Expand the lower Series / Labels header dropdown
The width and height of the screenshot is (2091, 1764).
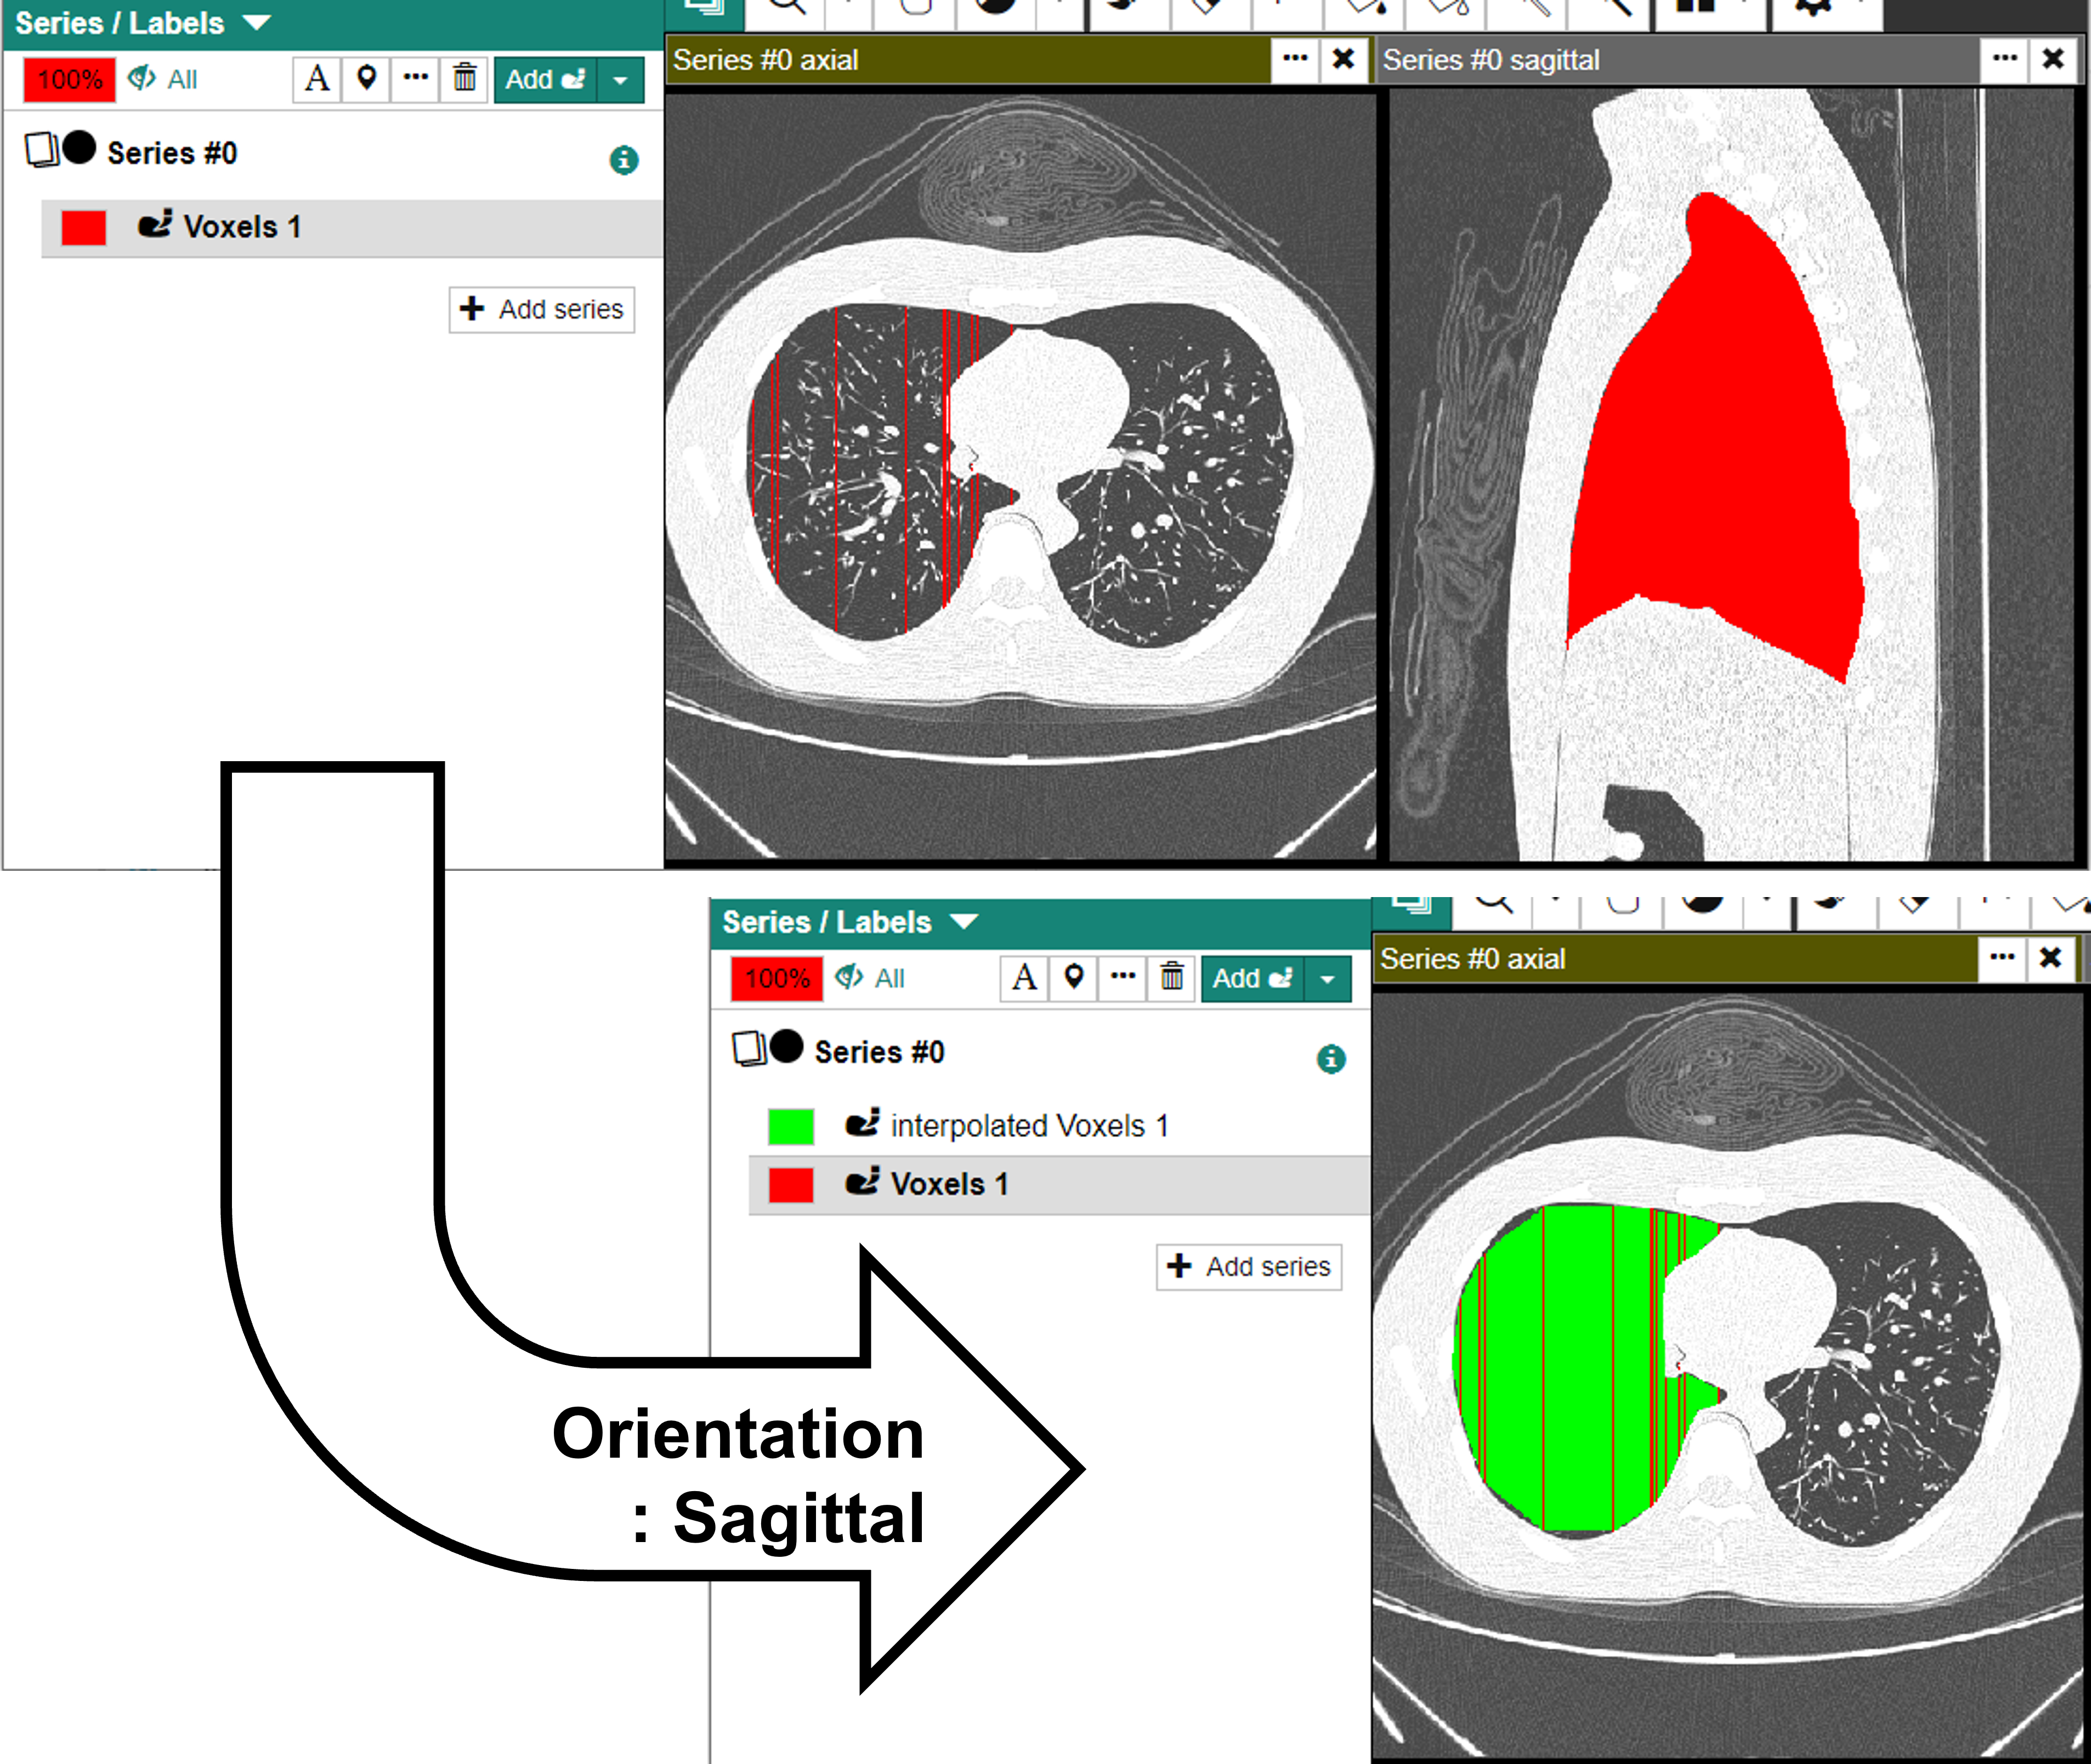pos(964,921)
